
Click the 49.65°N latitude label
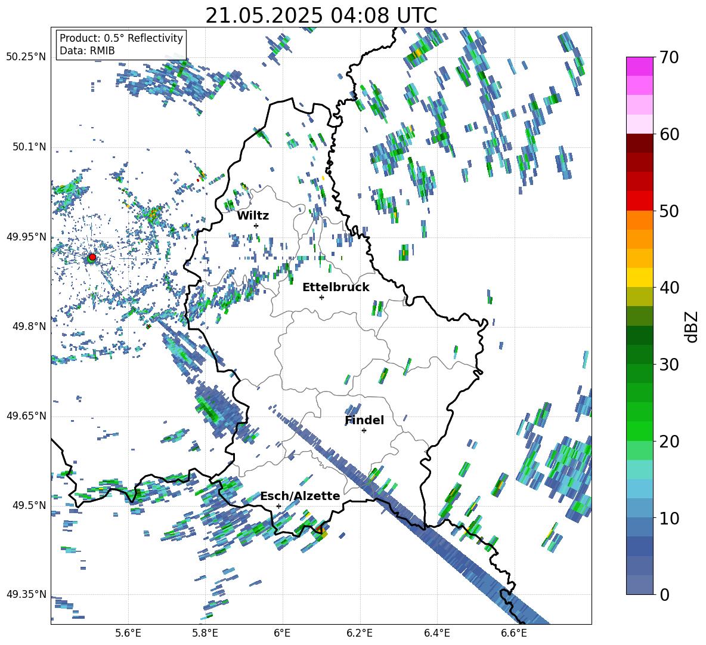click(x=26, y=415)
